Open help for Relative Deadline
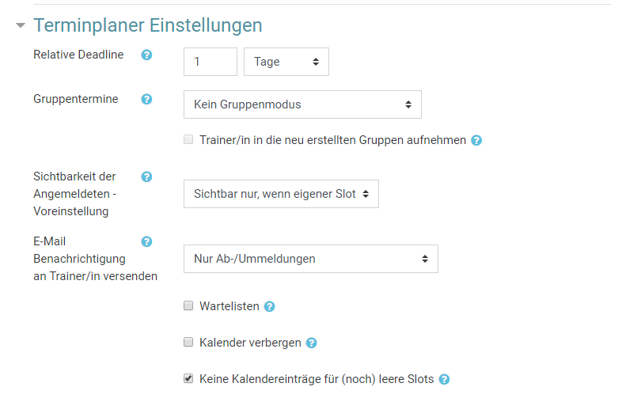This screenshot has height=402, width=622. pyautogui.click(x=146, y=55)
